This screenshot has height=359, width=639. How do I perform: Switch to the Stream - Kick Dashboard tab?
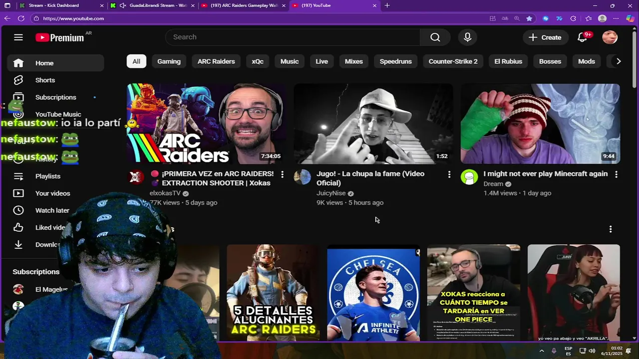tap(61, 5)
